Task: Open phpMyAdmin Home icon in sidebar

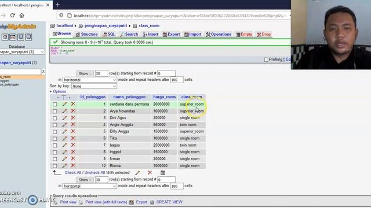Action: [x=5, y=37]
